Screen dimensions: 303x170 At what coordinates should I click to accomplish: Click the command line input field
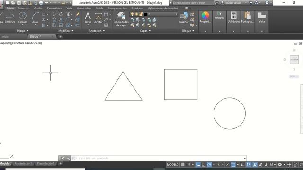click(158, 158)
